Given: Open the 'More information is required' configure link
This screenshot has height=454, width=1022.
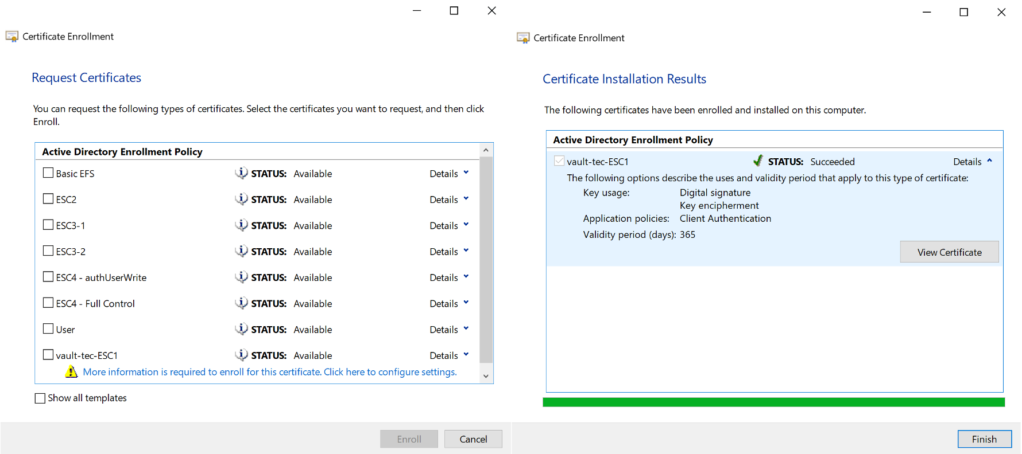Looking at the screenshot, I should [x=270, y=372].
